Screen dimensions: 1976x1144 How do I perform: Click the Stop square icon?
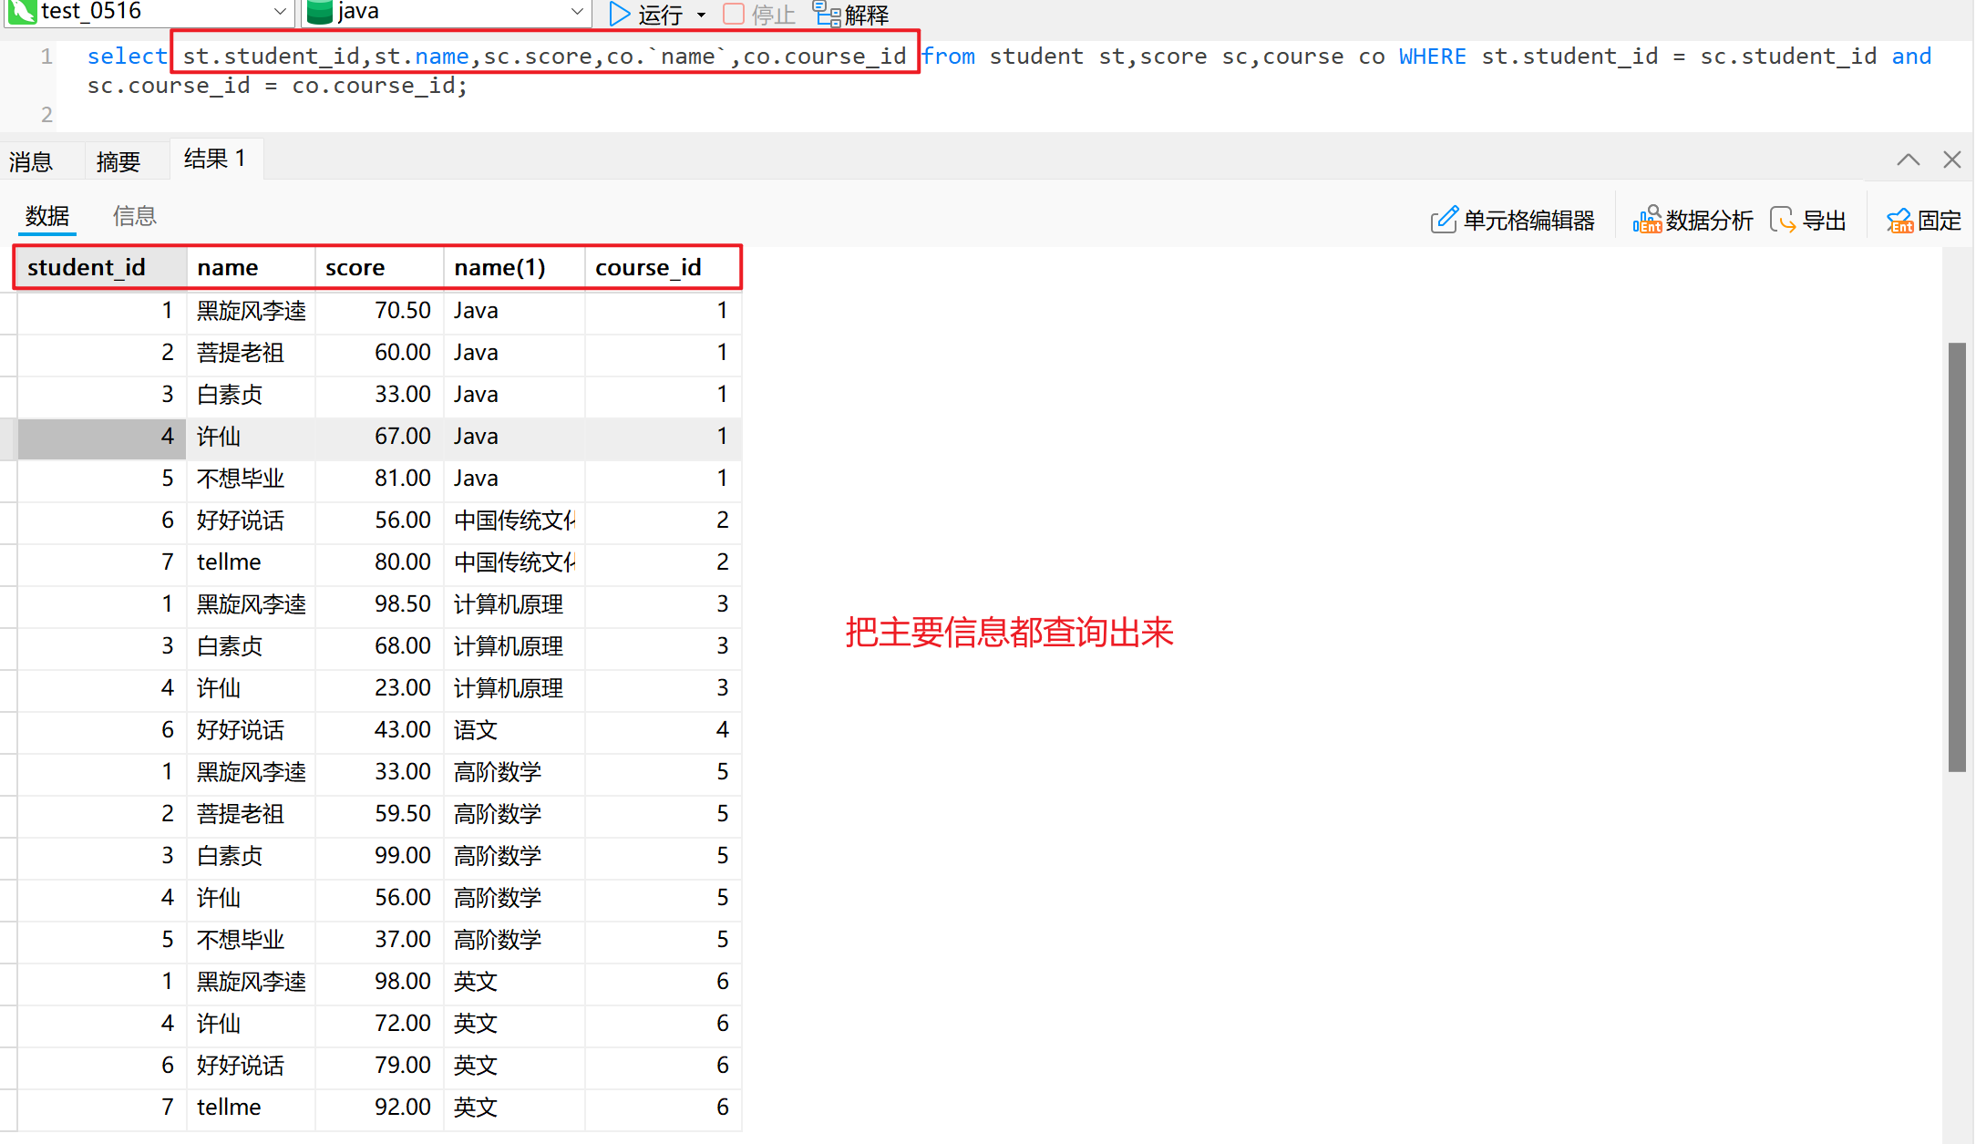(x=733, y=14)
